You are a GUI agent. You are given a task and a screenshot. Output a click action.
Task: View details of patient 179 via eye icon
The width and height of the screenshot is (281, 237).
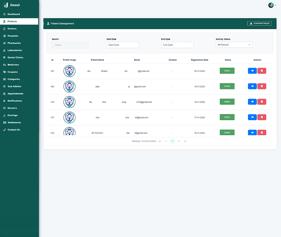pyautogui.click(x=252, y=102)
